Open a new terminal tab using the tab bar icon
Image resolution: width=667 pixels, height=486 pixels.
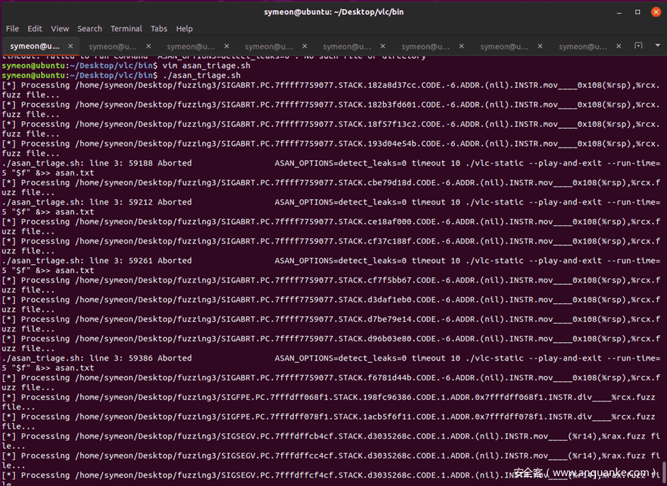click(638, 47)
